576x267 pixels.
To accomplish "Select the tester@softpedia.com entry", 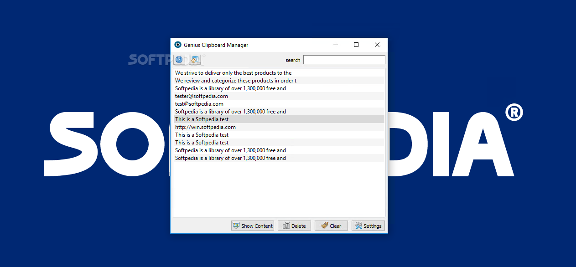I will click(x=279, y=96).
